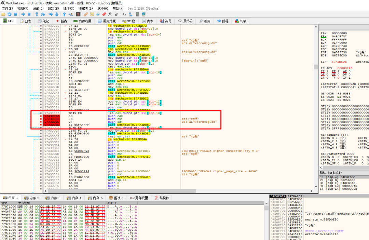This screenshot has width=369, height=240.
Task: Stop debugging with the blue square icon
Action: pyautogui.click(x=15, y=14)
